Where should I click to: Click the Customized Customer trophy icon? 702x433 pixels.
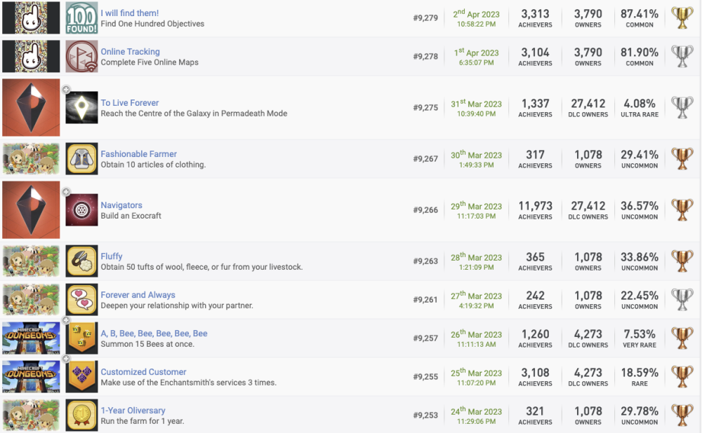click(x=81, y=377)
